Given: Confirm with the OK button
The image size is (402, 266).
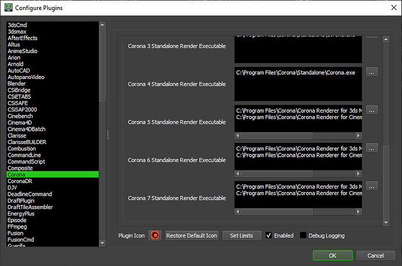Looking at the screenshot, I should 333,256.
